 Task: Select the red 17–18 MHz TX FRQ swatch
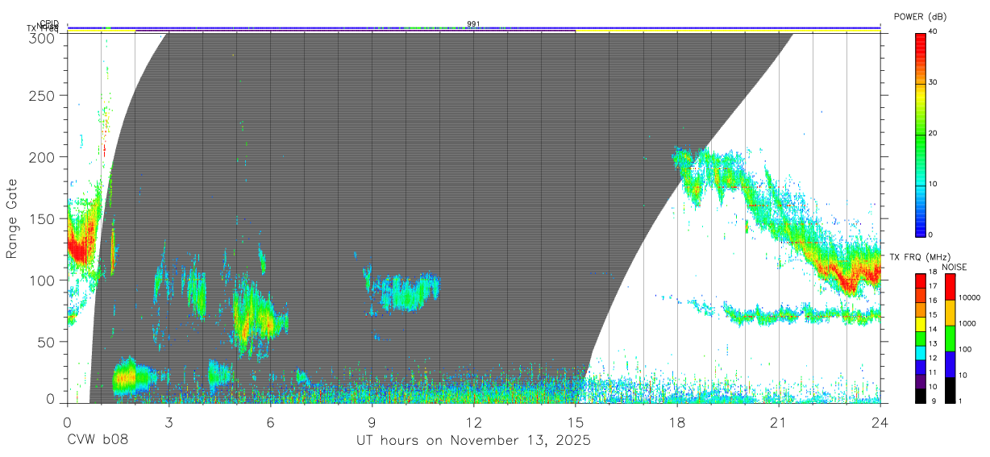[921, 281]
